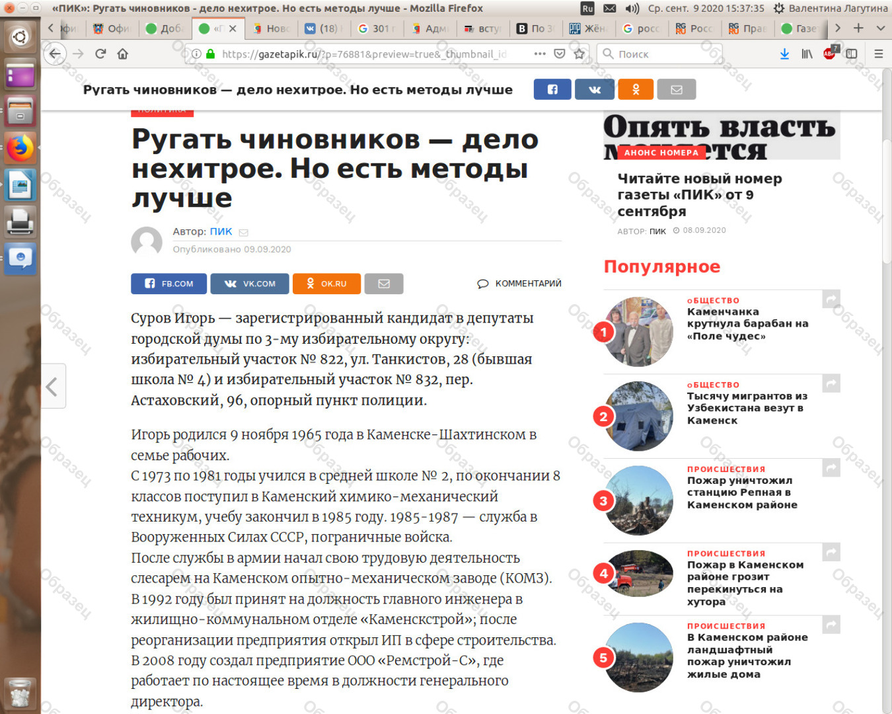Click thumbnail of popular article number 1
Viewport: 892px width, 714px height.
tap(639, 332)
